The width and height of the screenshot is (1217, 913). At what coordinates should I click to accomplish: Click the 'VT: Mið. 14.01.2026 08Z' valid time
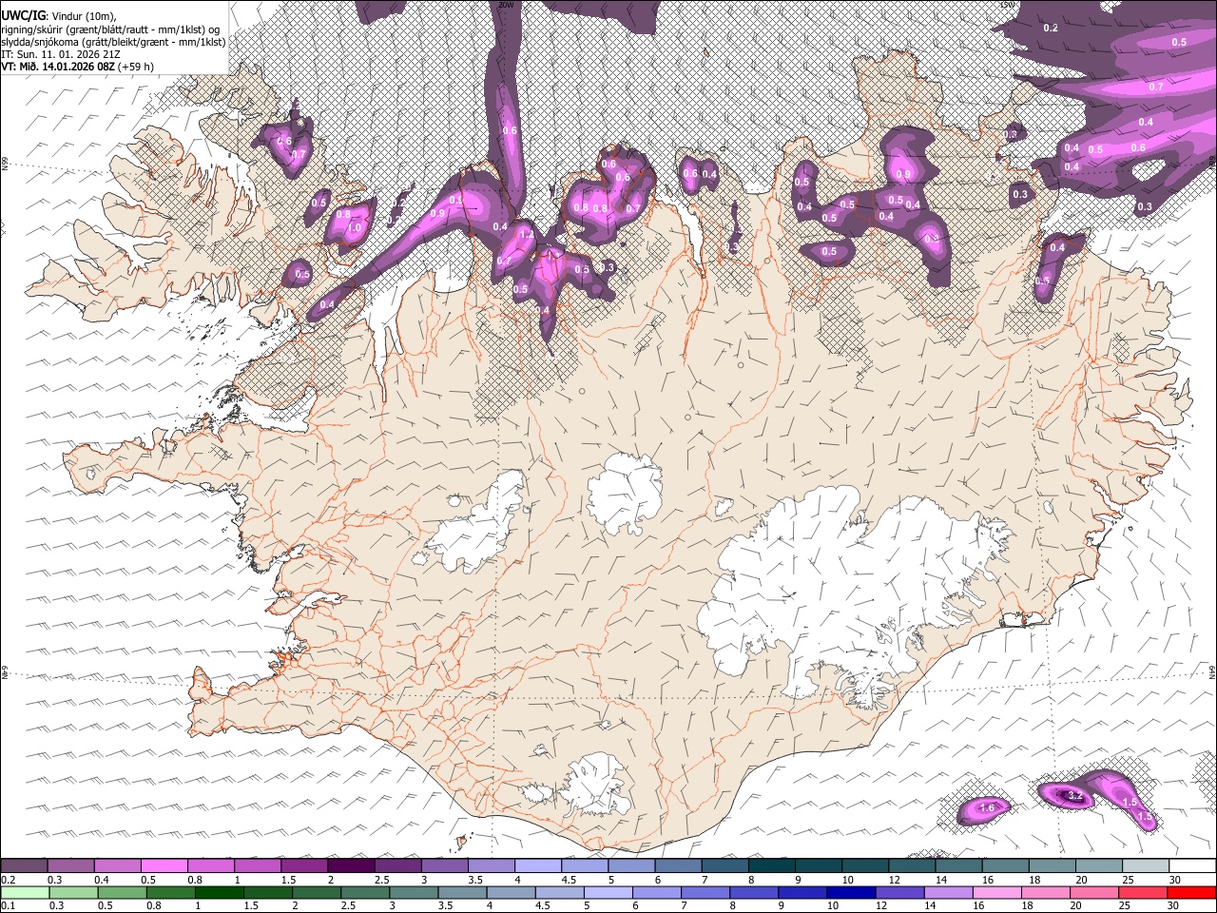point(58,67)
